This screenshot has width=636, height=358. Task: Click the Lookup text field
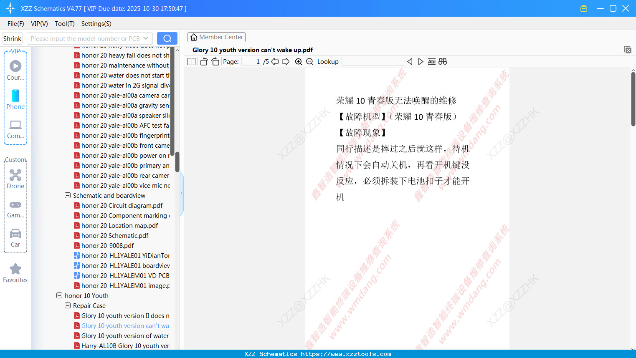coord(372,61)
